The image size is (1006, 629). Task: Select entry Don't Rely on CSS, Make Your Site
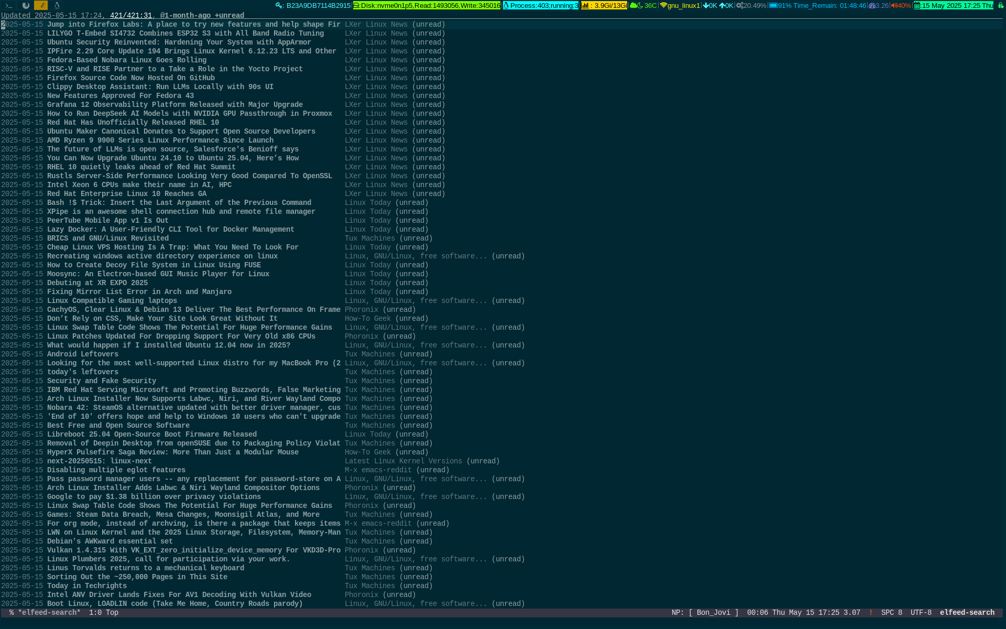pyautogui.click(x=162, y=319)
